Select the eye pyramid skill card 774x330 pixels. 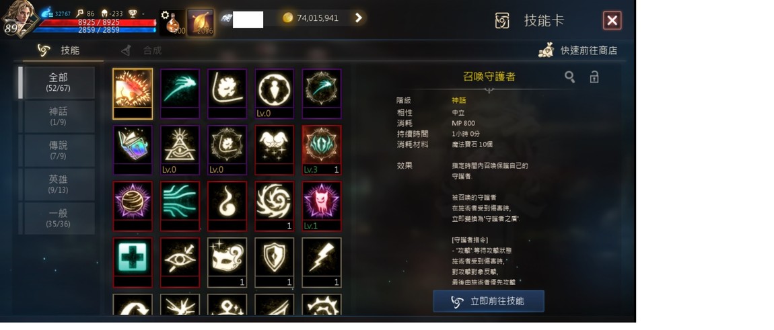click(180, 149)
